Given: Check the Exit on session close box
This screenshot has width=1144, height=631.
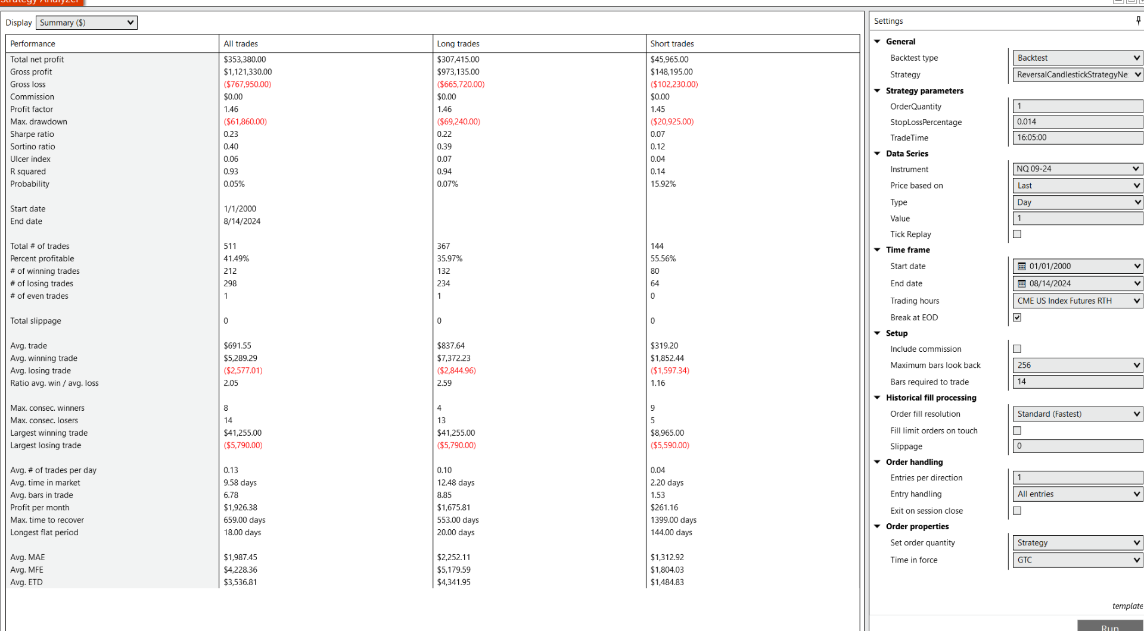Looking at the screenshot, I should (1017, 511).
